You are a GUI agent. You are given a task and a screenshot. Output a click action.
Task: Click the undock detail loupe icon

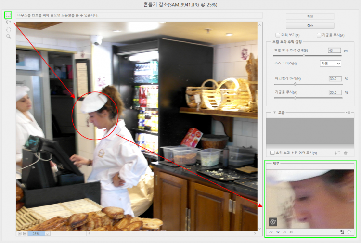pyautogui.click(x=342, y=232)
